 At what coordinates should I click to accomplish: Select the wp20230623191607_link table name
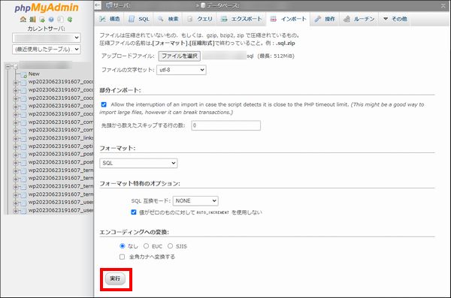coord(61,138)
